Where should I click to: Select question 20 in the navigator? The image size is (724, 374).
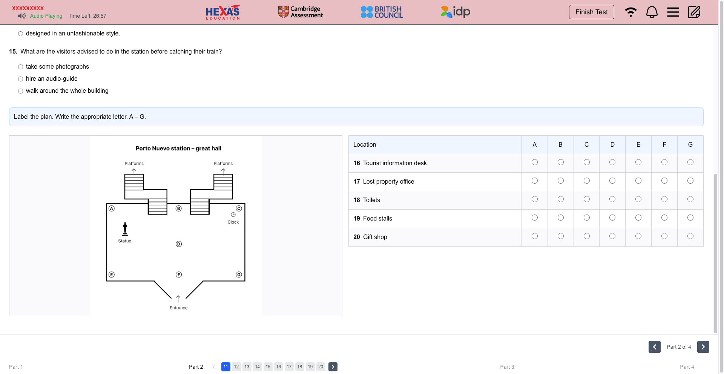321,366
